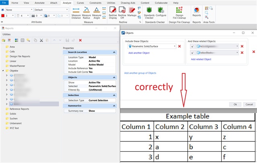The image size is (257, 163).
Task: Click the red delete X in Reports toolbar
Action: (x=80, y=40)
